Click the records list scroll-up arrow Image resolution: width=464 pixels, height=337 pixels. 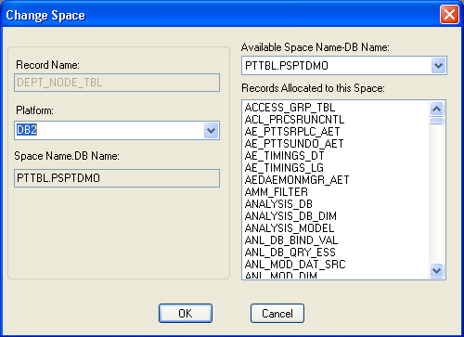tap(437, 109)
